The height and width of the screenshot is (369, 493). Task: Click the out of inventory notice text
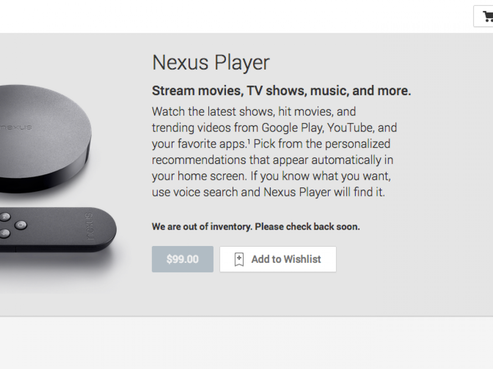click(x=256, y=226)
